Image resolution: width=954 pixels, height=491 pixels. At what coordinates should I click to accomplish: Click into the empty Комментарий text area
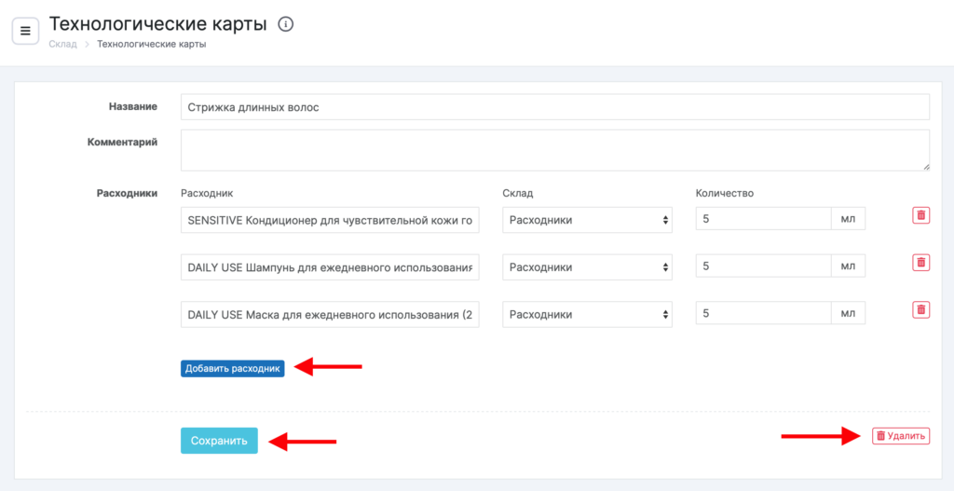pos(555,149)
